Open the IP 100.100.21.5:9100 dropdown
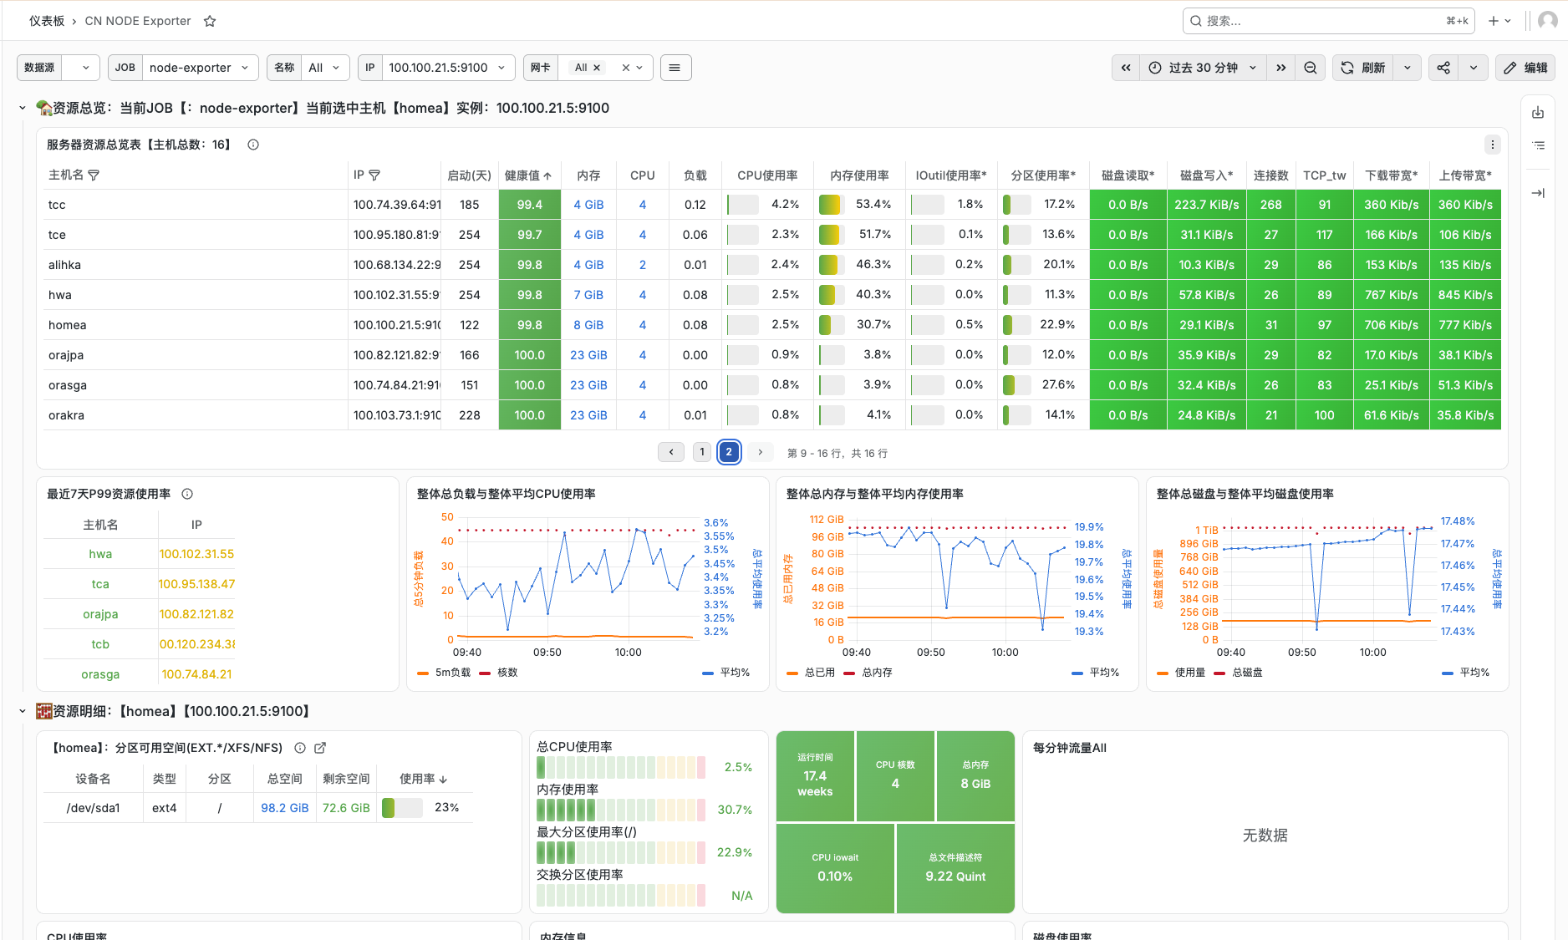 (448, 68)
